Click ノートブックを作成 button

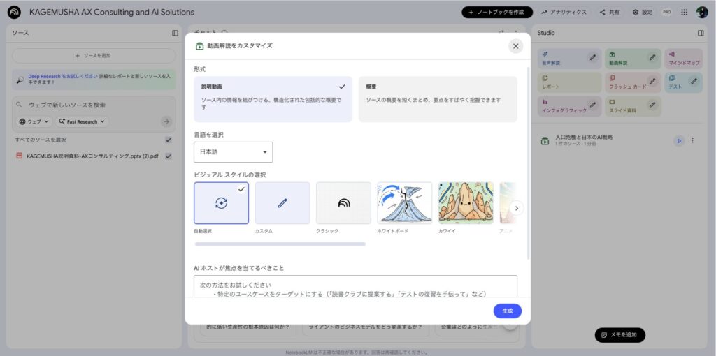pos(497,12)
